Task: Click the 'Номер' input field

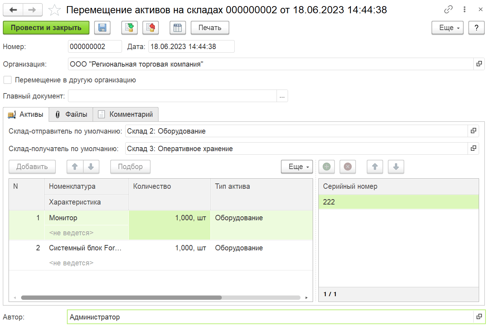Action: coord(95,47)
